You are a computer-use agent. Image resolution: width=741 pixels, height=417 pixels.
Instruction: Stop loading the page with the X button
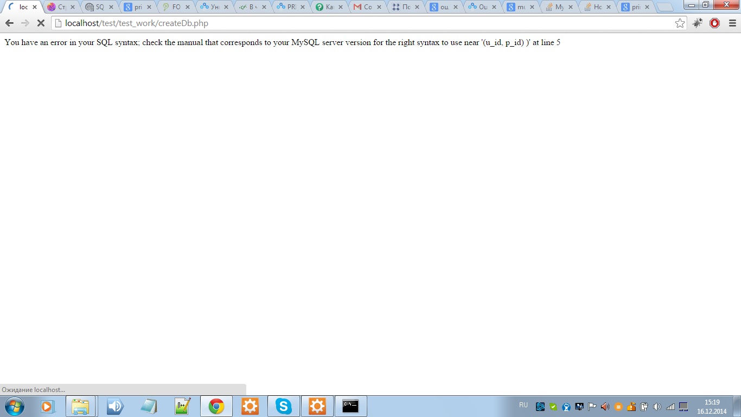(41, 23)
